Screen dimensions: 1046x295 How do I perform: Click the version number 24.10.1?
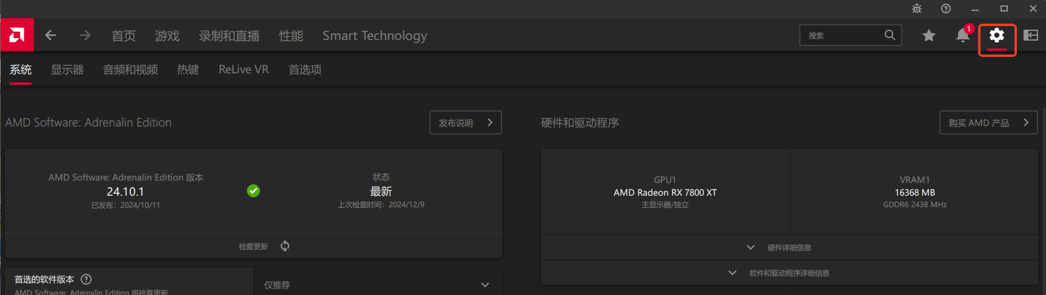(x=126, y=191)
